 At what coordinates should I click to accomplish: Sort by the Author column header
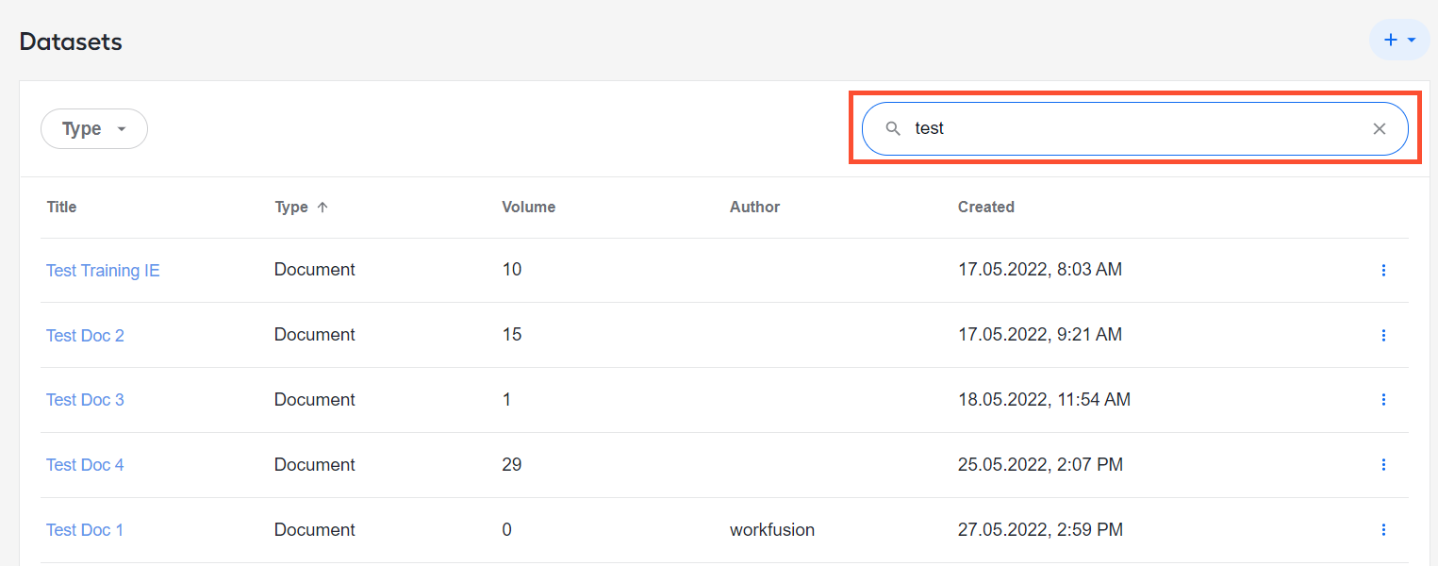pos(755,207)
